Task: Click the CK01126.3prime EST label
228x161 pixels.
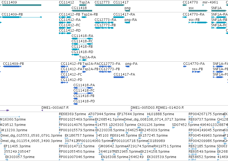Action: coord(151,125)
